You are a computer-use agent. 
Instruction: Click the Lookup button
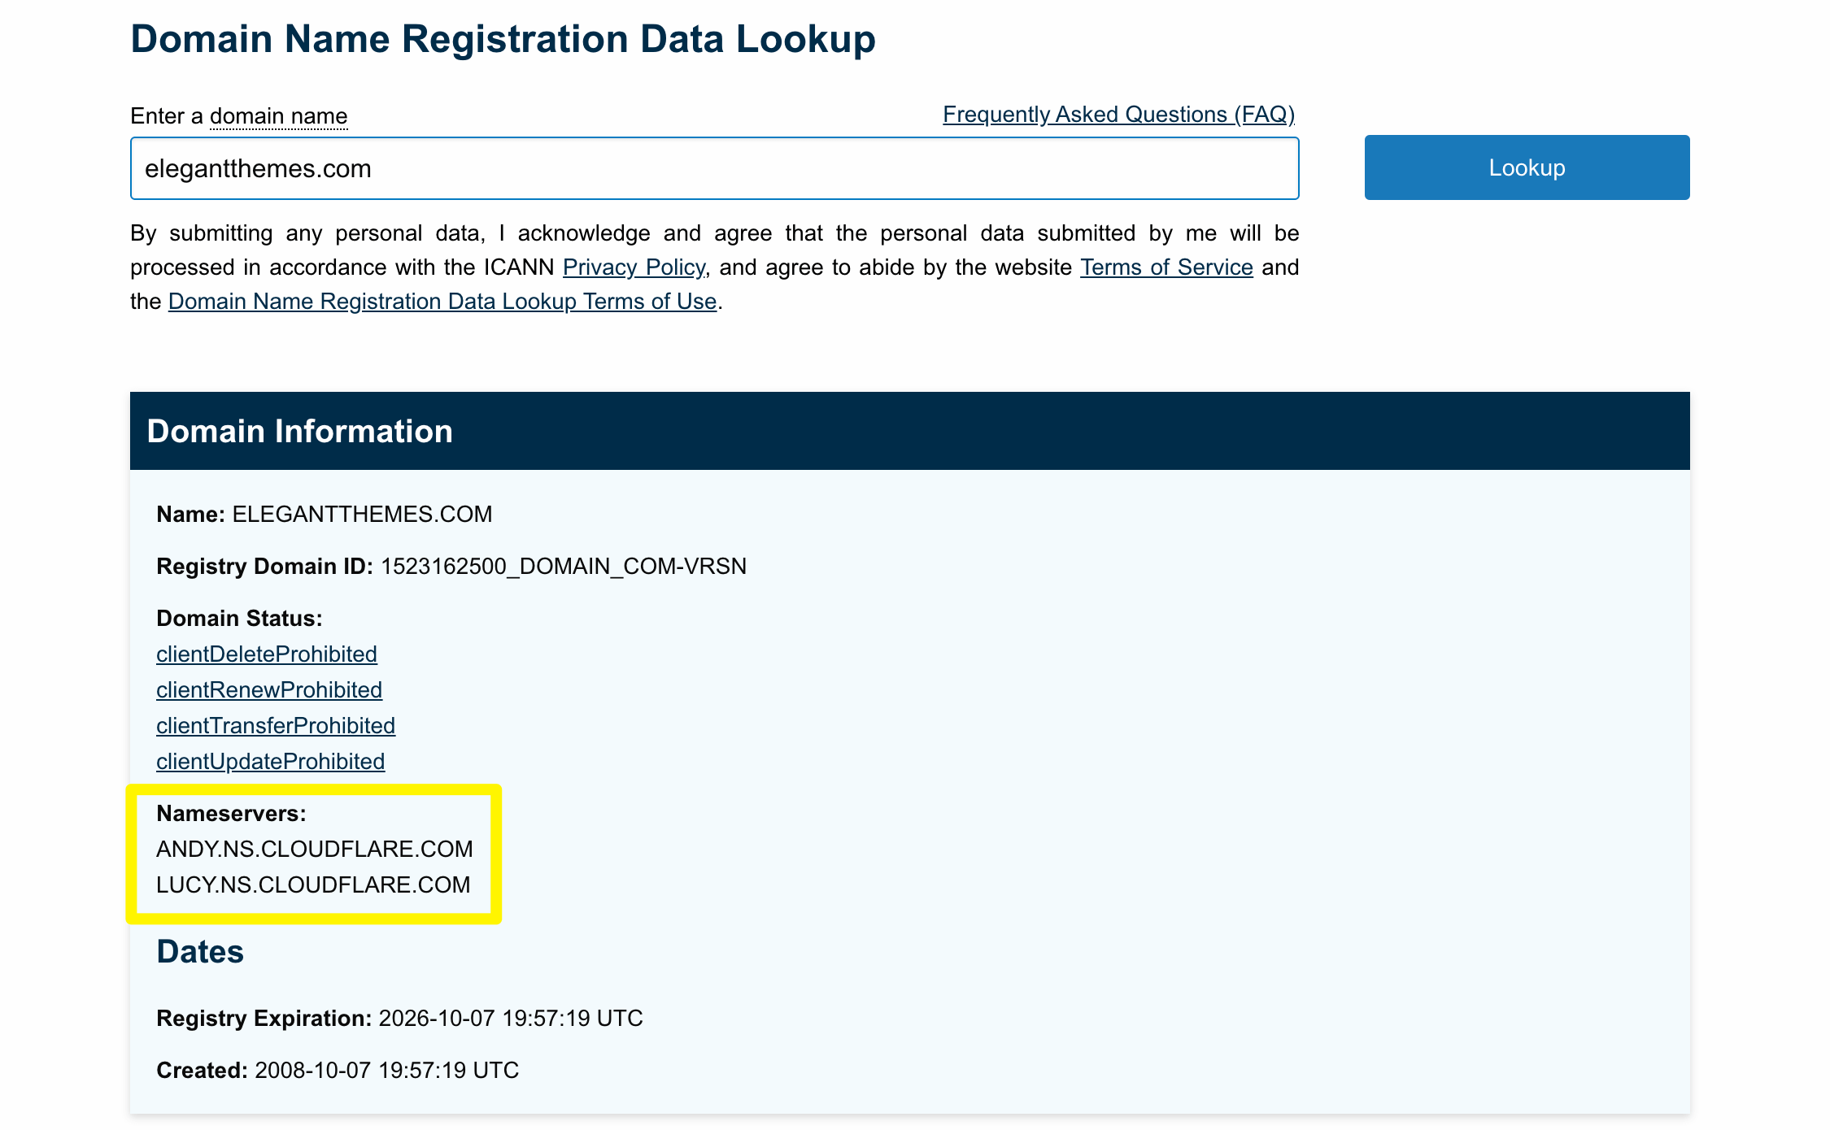click(1527, 167)
